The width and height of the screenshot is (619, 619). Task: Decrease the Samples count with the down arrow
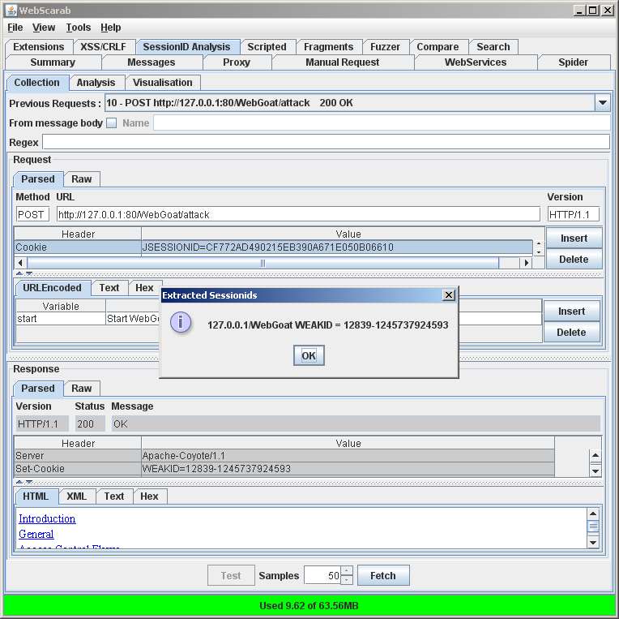[347, 580]
